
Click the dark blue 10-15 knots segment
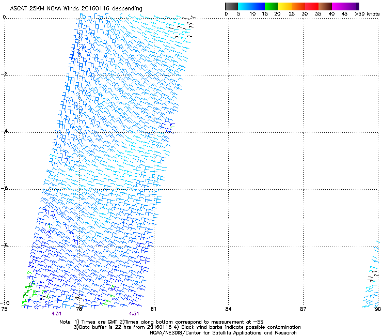[258, 6]
